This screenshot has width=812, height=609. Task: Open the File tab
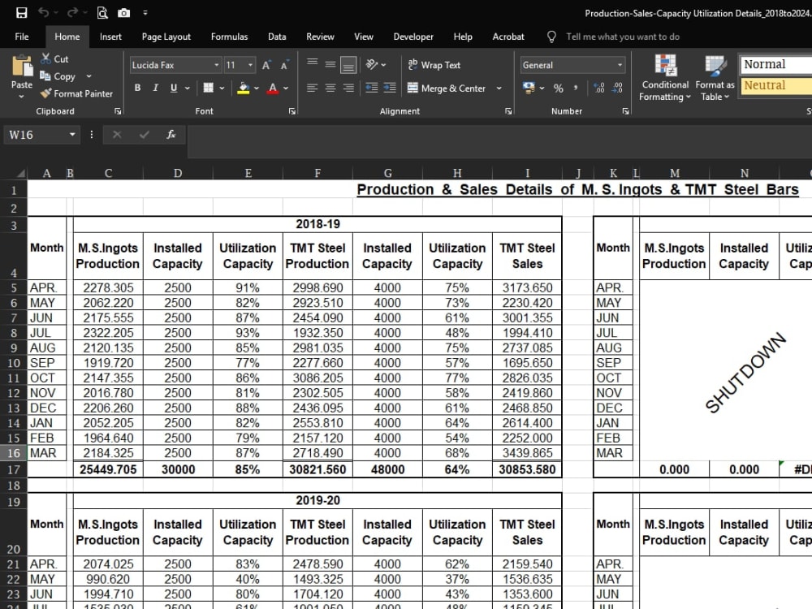tap(22, 37)
